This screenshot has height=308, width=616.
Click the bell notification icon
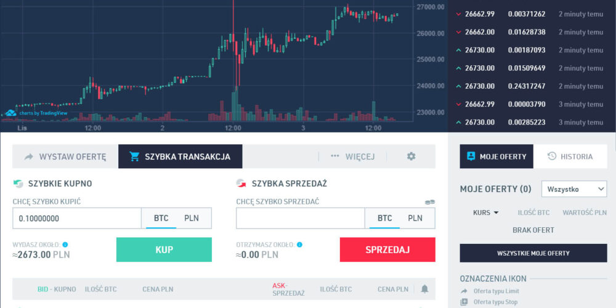424,288
